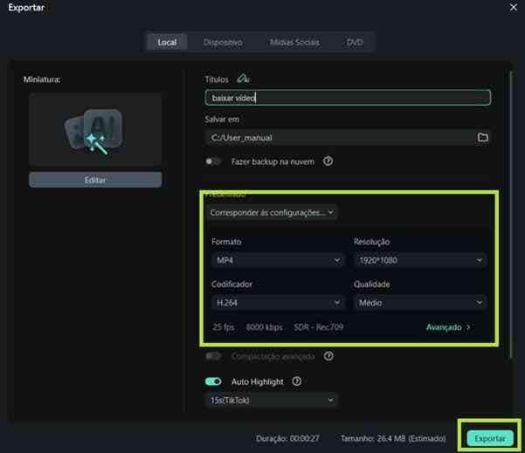Image resolution: width=525 pixels, height=453 pixels.
Task: Click the Títulos text field containing baixar vídeo
Action: pos(348,98)
